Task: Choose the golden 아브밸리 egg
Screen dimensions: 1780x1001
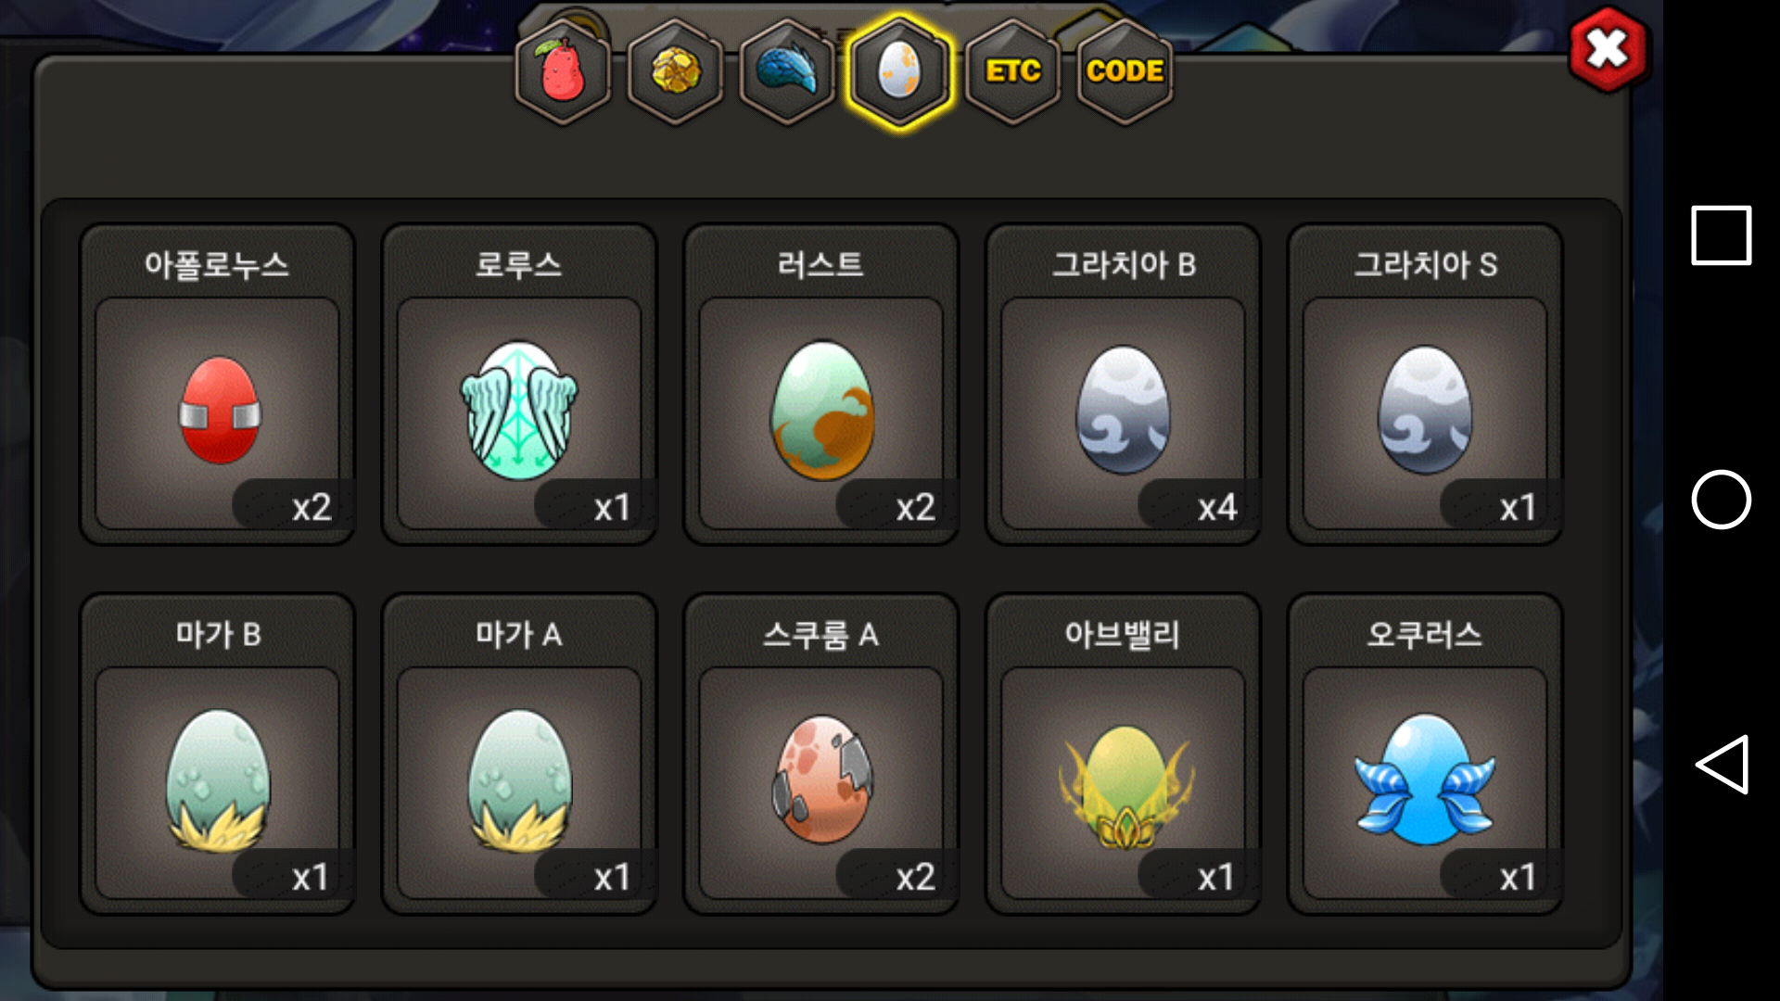Action: [1124, 754]
